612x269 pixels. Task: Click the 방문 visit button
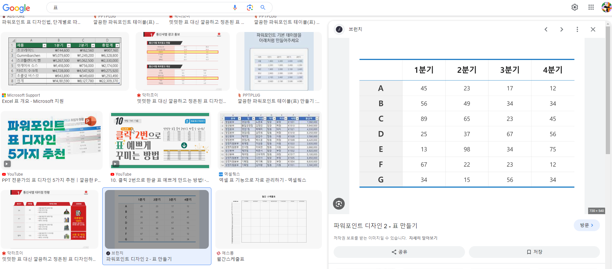587,225
